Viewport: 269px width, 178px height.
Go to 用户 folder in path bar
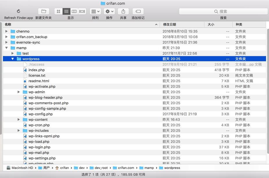click(44, 168)
